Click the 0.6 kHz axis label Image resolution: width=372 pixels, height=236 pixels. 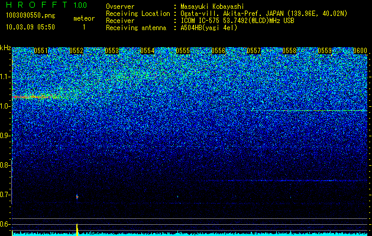click(x=5, y=224)
